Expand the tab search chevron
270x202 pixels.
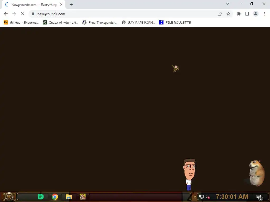[x=228, y=4]
